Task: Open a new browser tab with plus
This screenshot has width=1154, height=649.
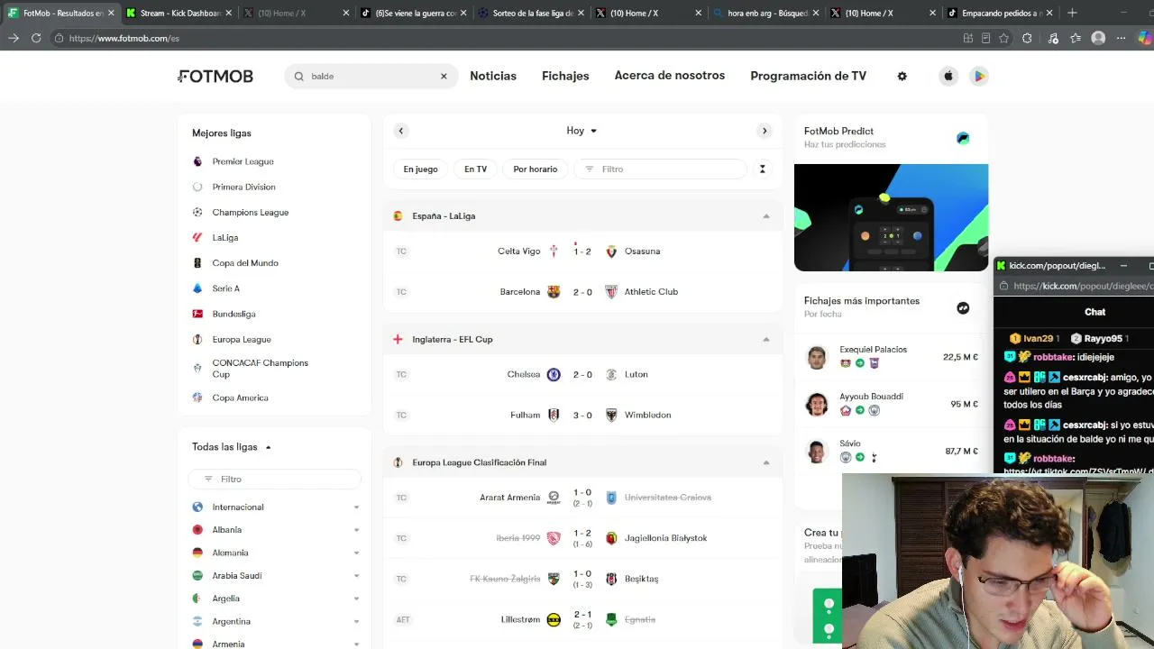Action: [x=1072, y=13]
